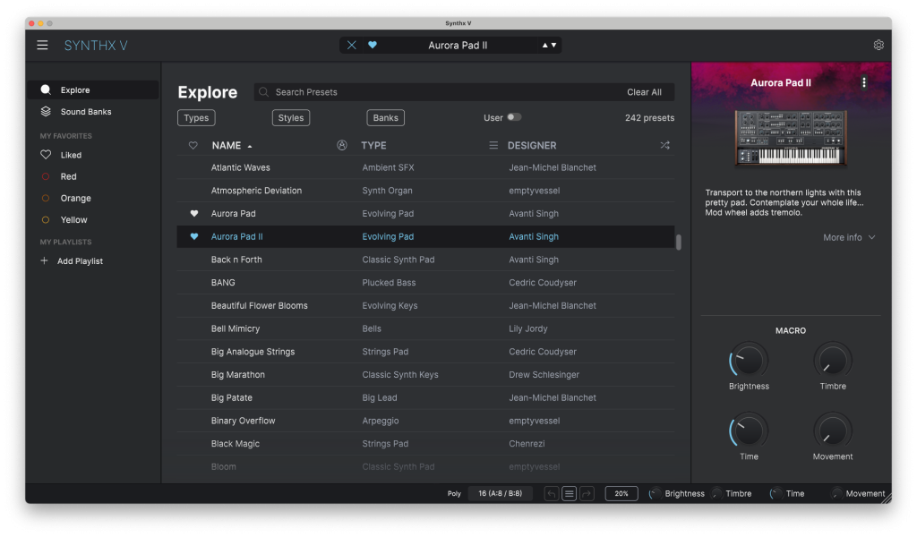Focus the Search Presets field

tap(439, 92)
